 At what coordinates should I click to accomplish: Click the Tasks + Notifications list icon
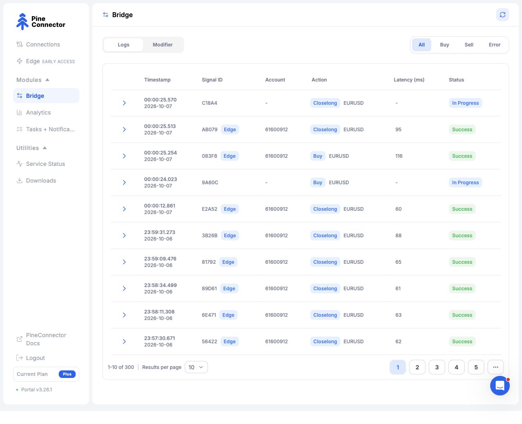[x=19, y=129]
